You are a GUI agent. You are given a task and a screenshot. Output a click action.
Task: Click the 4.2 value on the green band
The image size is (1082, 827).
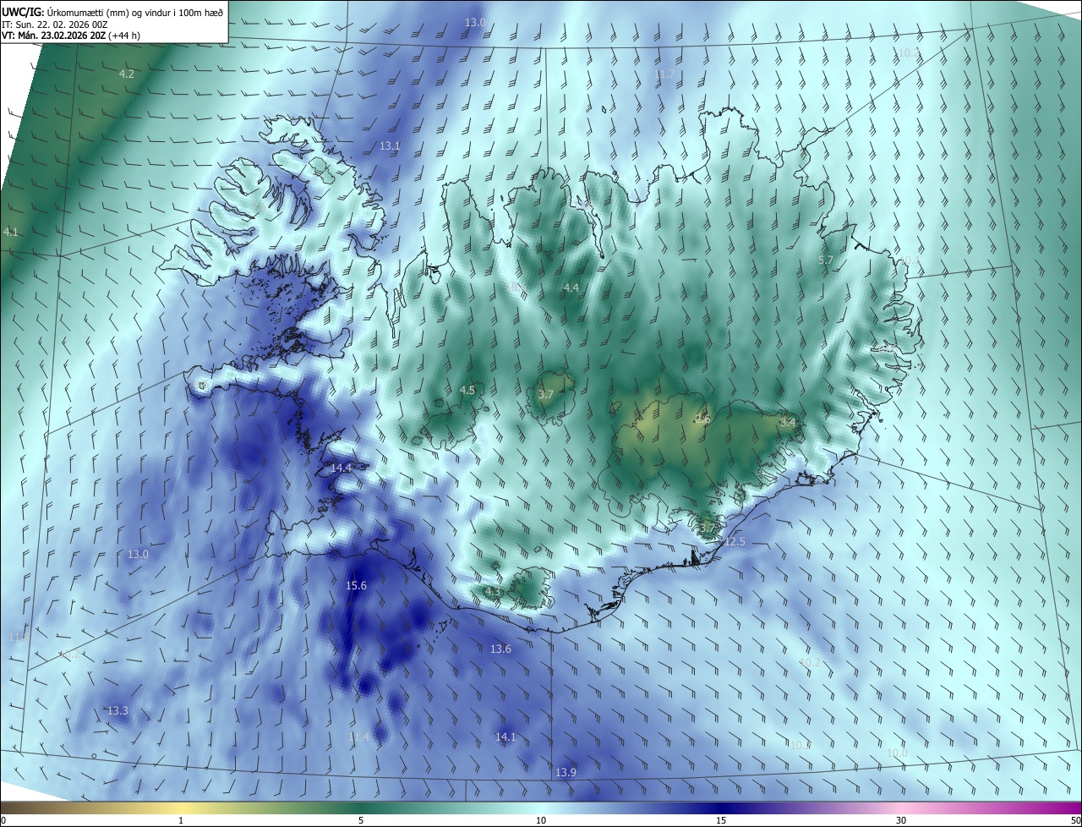(x=126, y=74)
